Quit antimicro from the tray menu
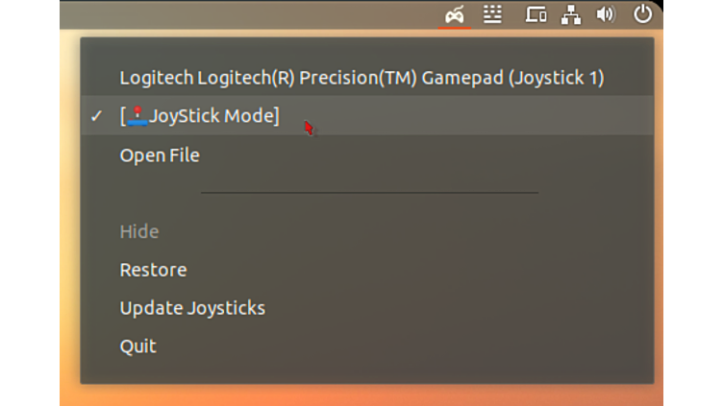Viewport: 723px width, 406px height. 137,346
